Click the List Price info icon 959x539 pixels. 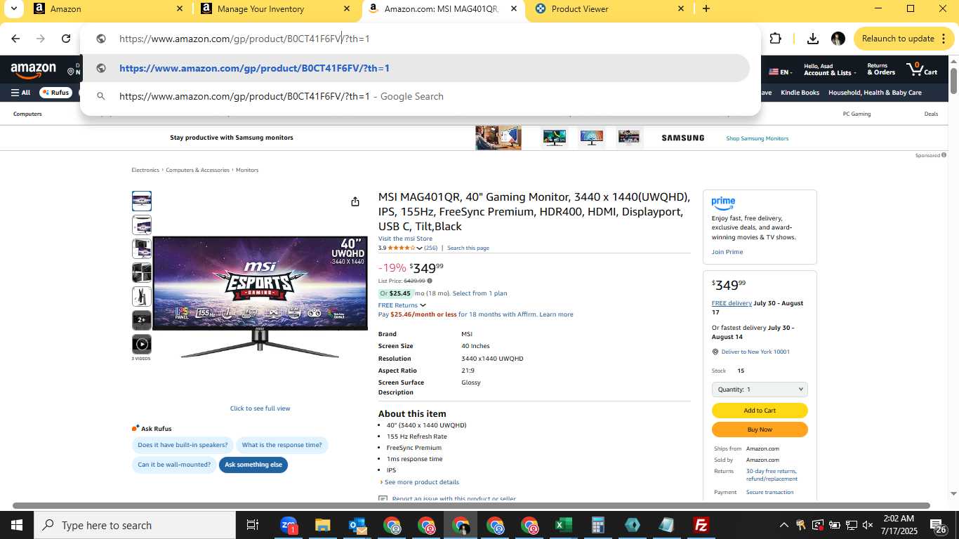click(430, 281)
